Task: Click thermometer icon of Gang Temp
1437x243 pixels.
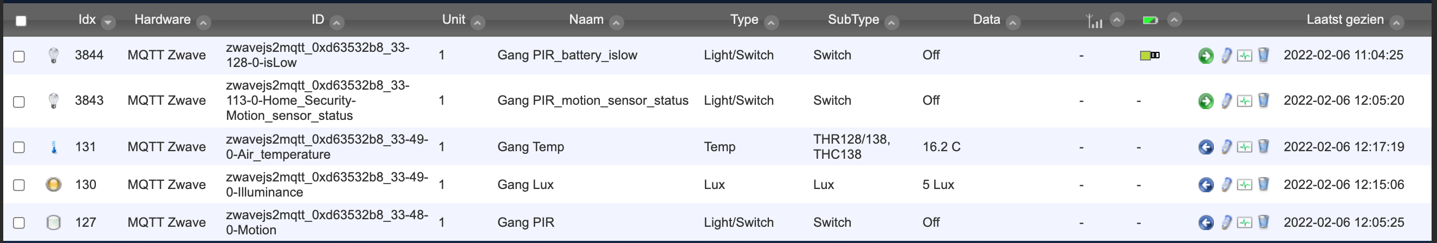Action: pos(54,147)
